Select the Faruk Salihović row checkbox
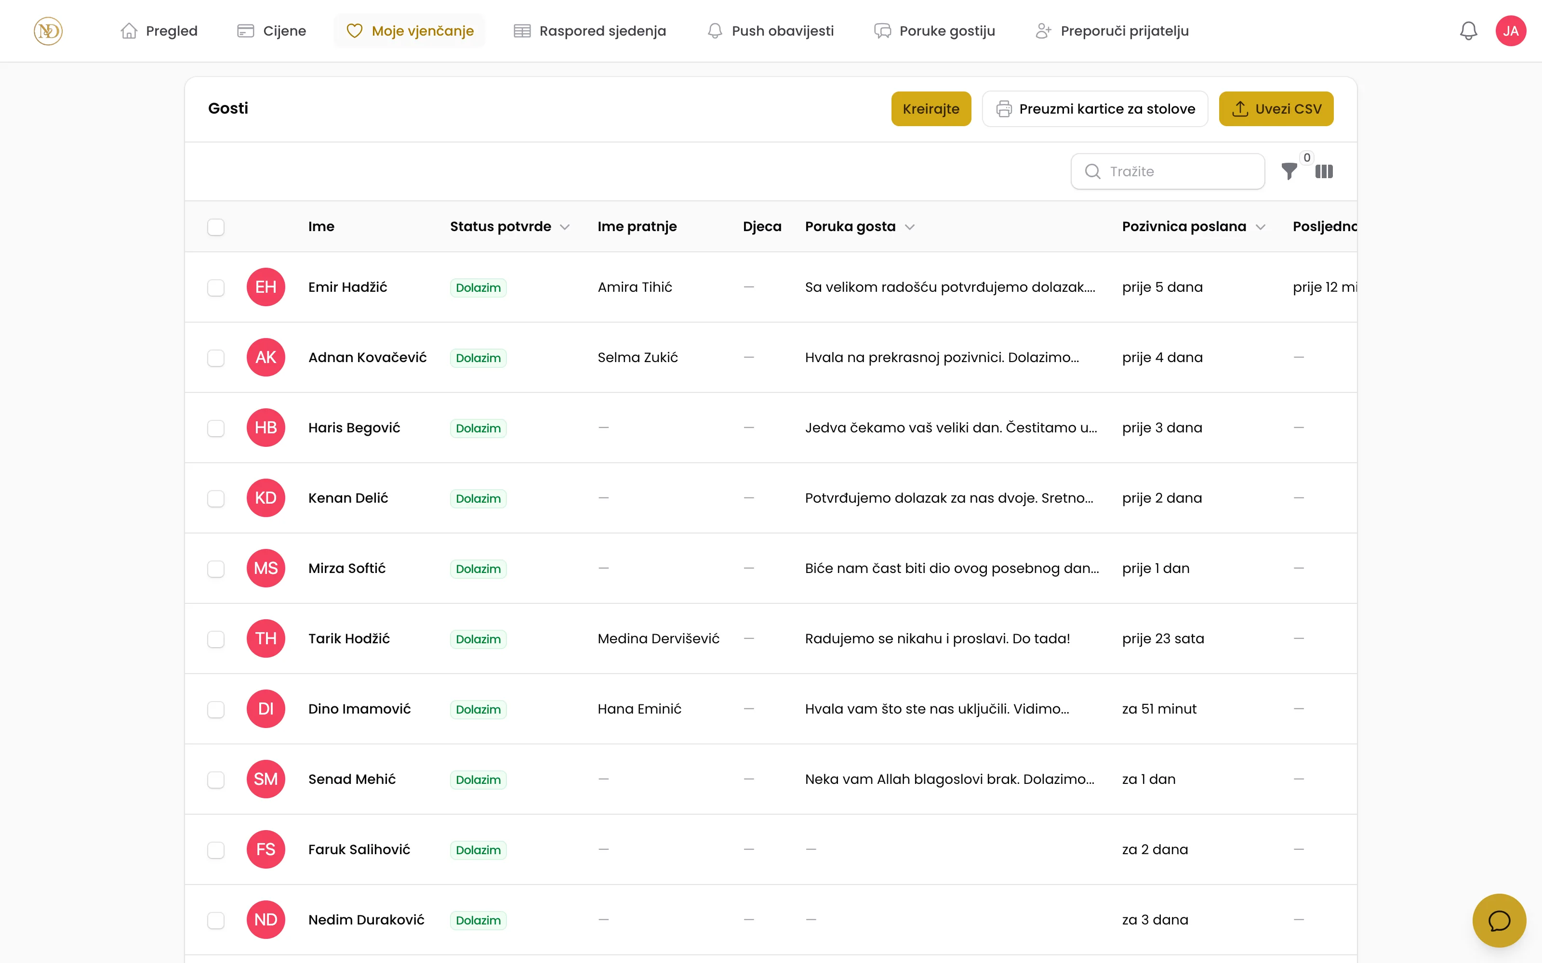Image resolution: width=1542 pixels, height=963 pixels. (216, 850)
